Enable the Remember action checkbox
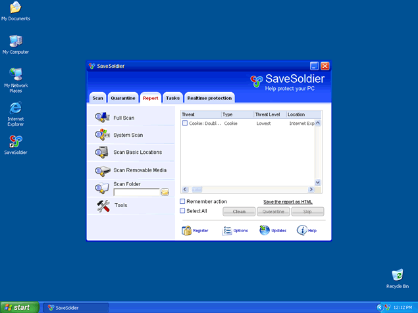This screenshot has height=313, width=418. pyautogui.click(x=183, y=201)
